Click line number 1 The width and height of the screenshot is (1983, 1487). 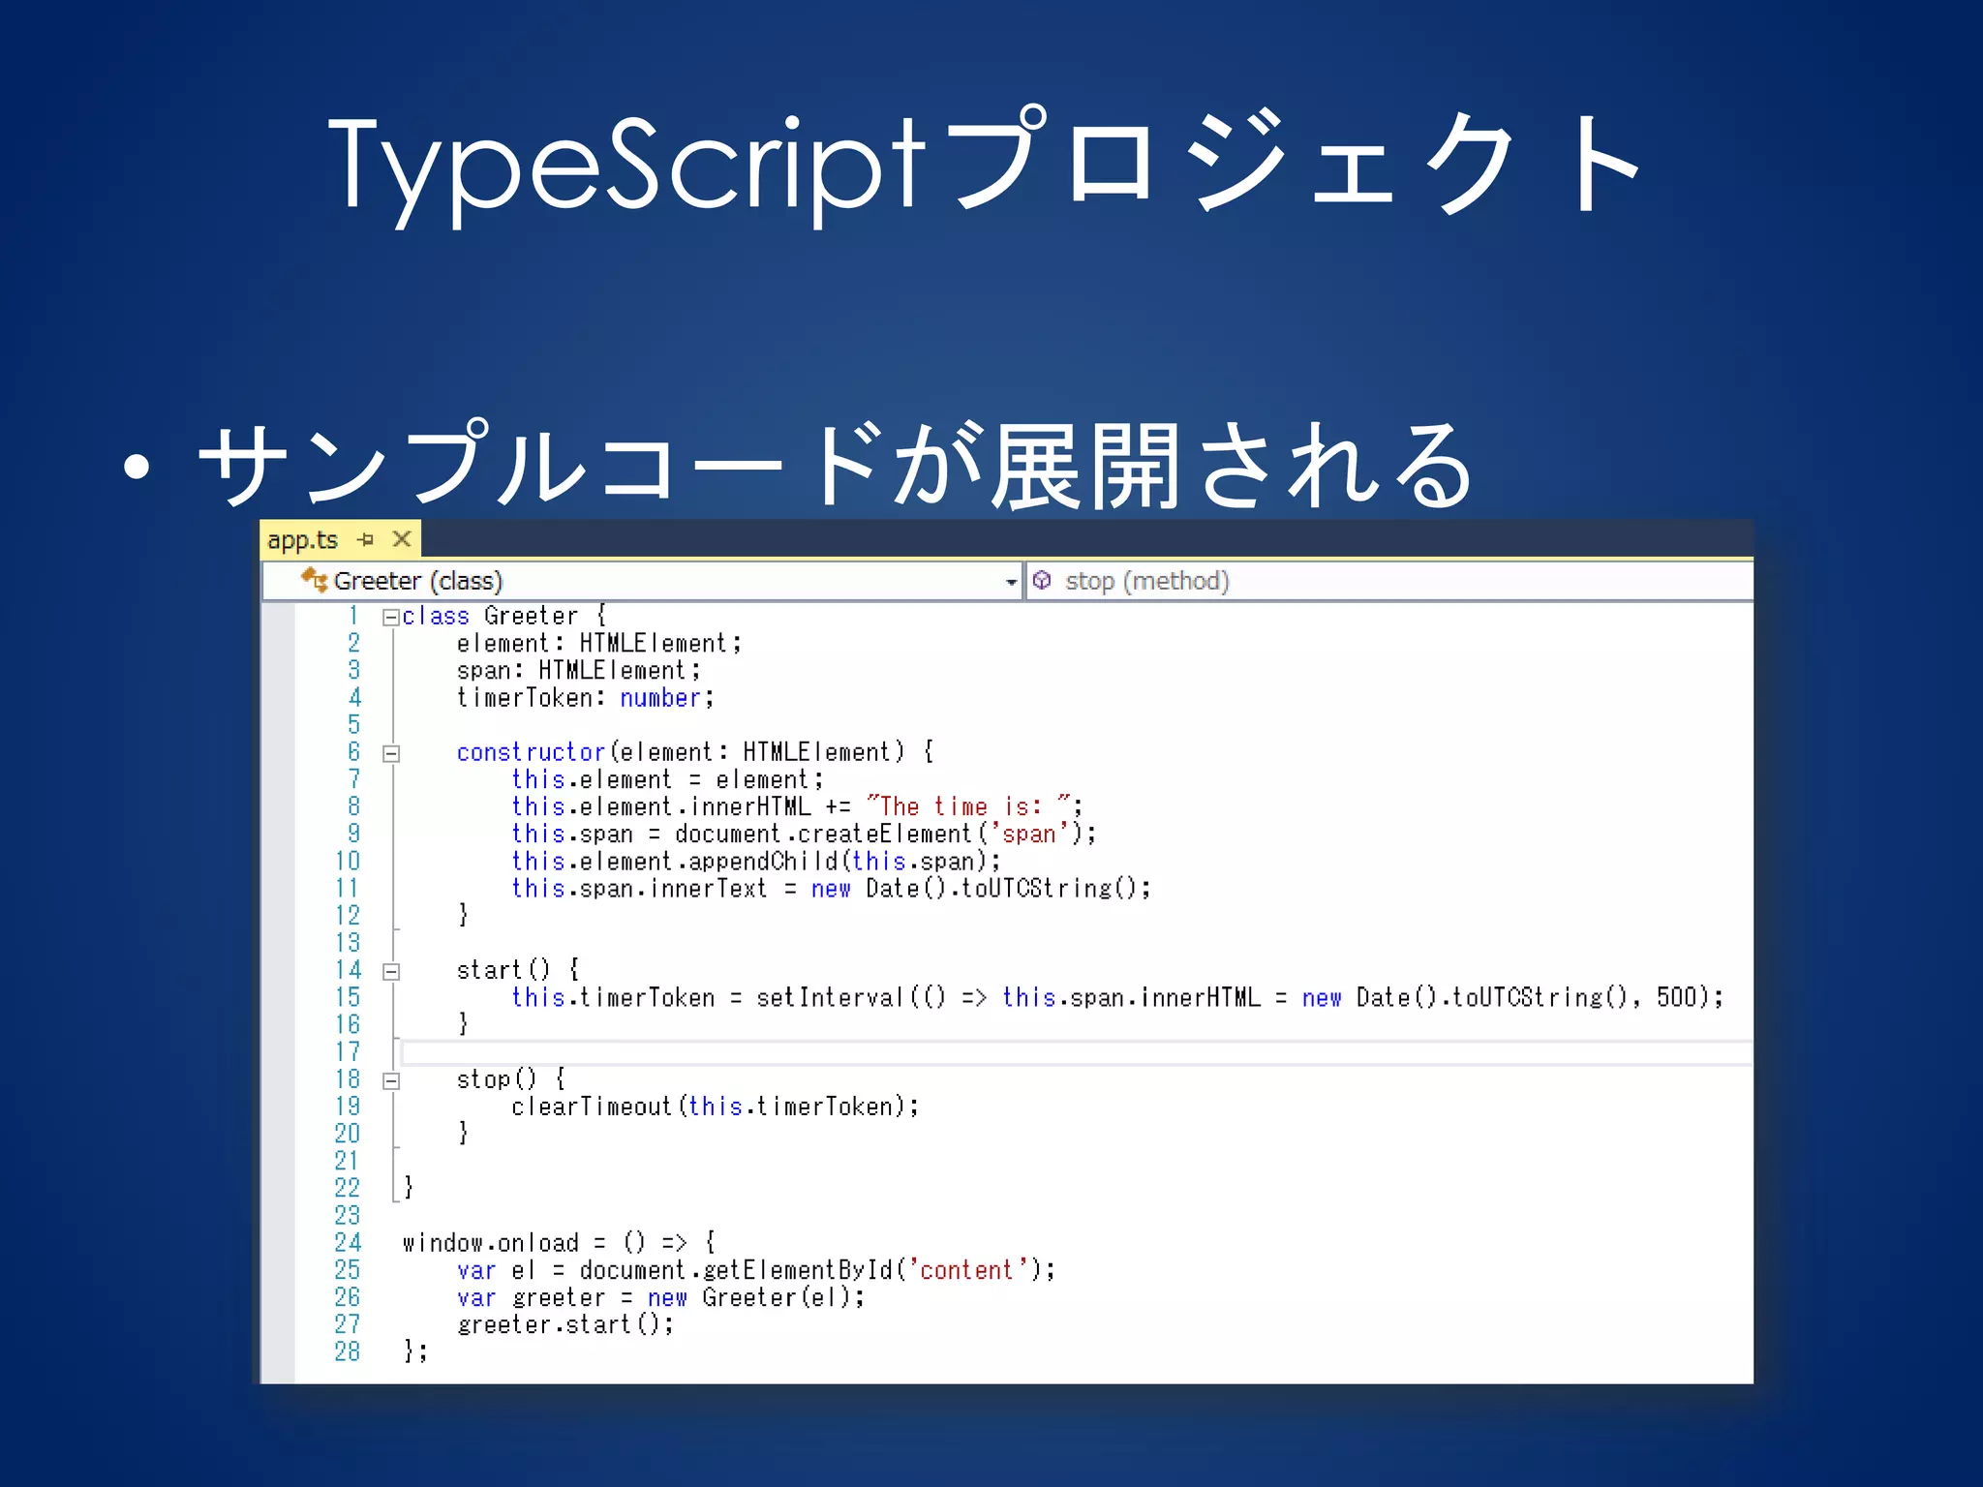[353, 616]
